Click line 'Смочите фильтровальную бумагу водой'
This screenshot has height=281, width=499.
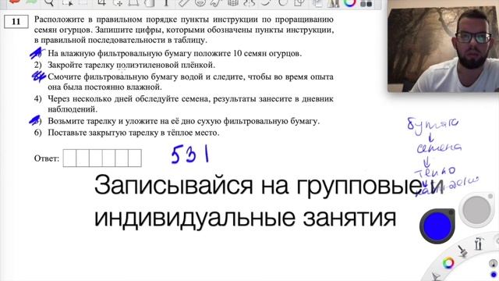point(190,82)
